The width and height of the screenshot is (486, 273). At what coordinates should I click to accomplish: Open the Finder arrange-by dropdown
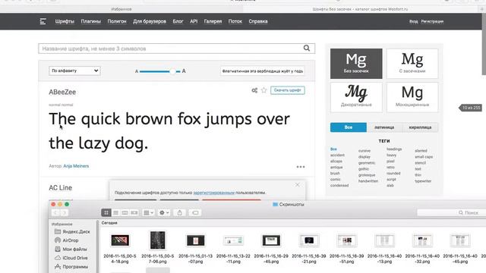(x=148, y=212)
